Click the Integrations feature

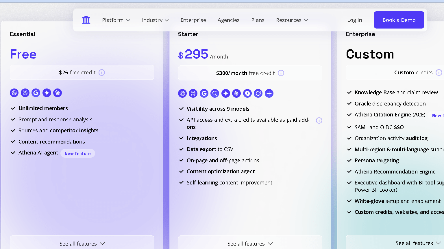click(x=202, y=138)
